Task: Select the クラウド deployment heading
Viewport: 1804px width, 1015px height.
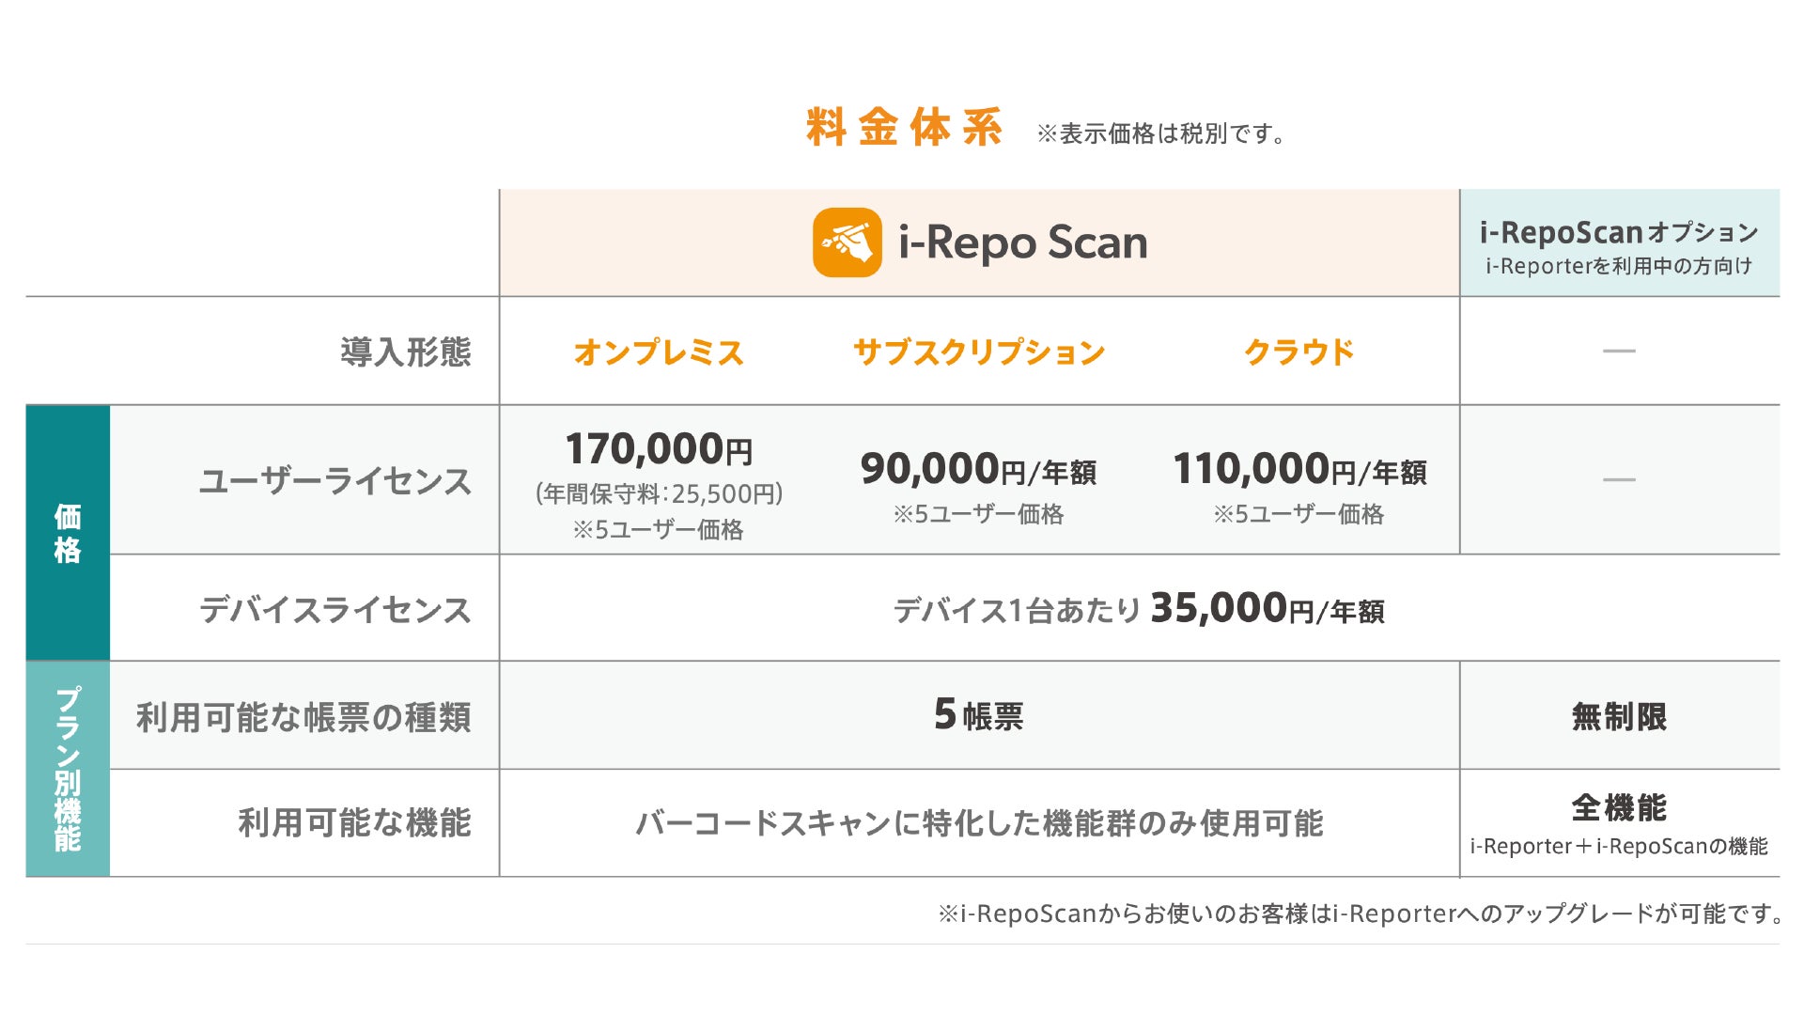Action: 1299,352
